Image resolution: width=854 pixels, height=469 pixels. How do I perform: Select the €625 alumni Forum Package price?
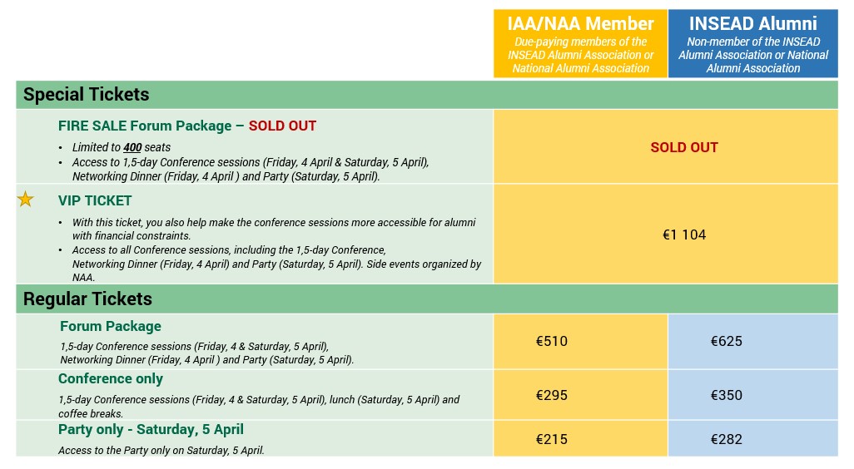coord(726,341)
